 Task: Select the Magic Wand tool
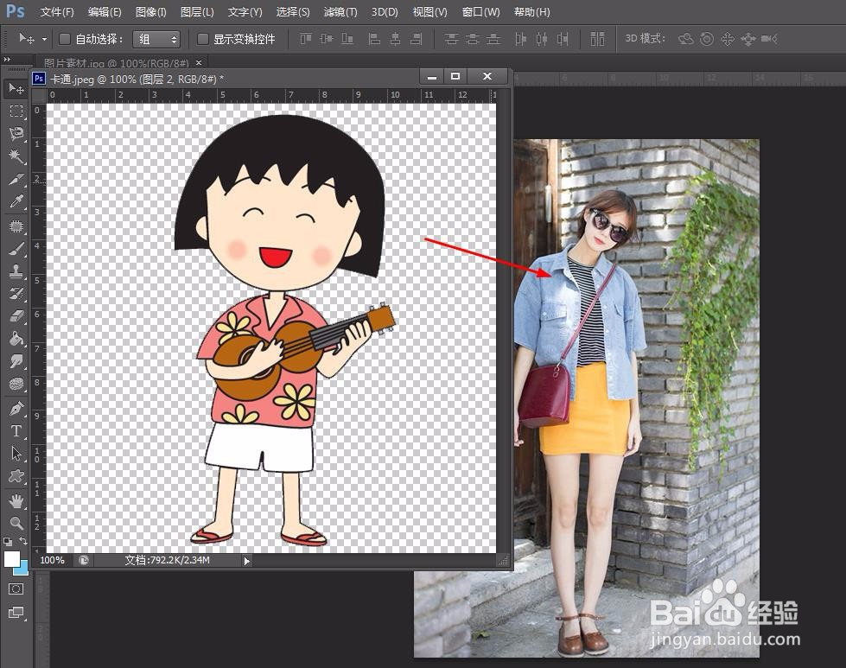[16, 156]
